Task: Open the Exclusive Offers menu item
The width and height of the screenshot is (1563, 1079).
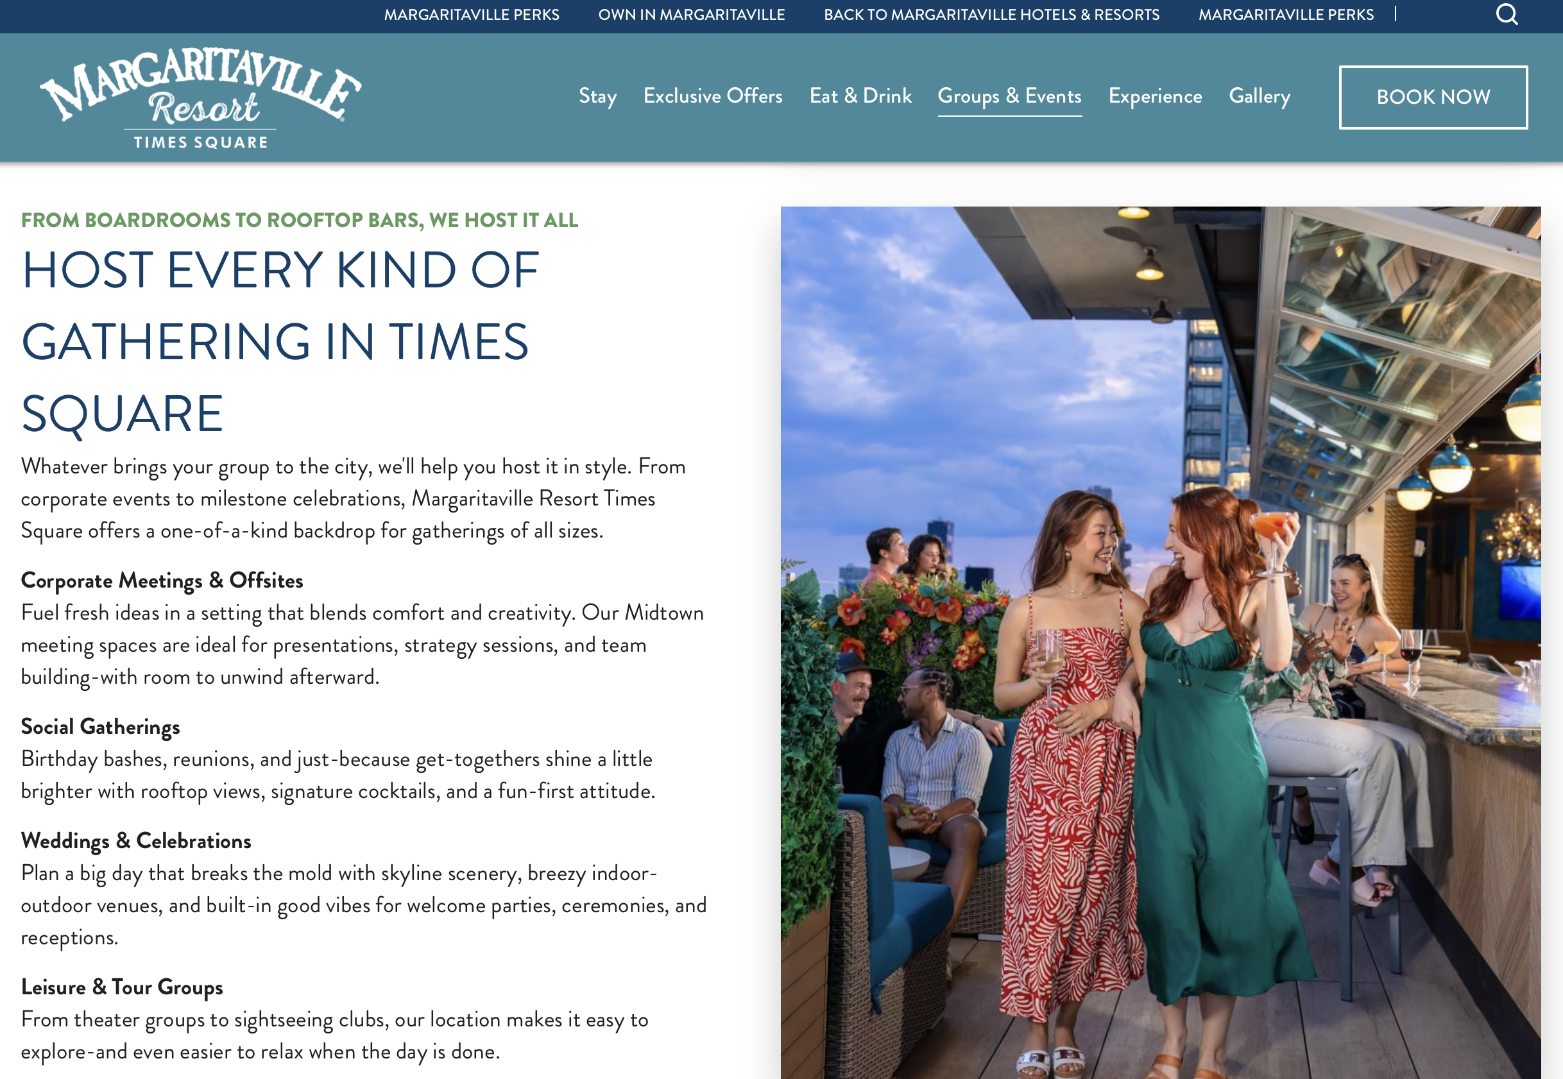Action: point(713,96)
